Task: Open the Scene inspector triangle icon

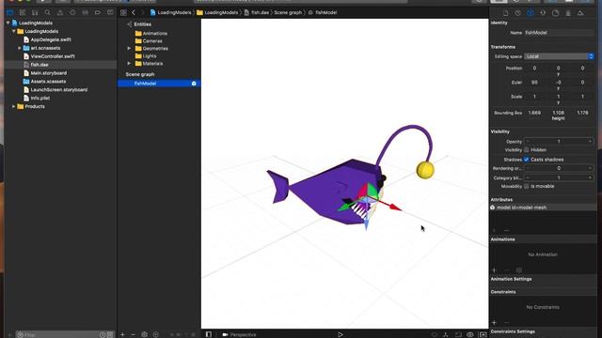Action: tap(580, 13)
